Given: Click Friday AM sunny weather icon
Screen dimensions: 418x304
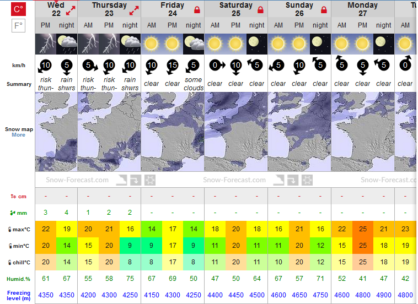Looking at the screenshot, I should tap(152, 44).
